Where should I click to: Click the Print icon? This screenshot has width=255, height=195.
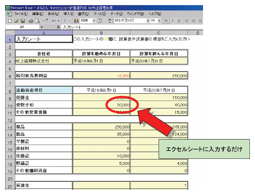pyautogui.click(x=31, y=21)
